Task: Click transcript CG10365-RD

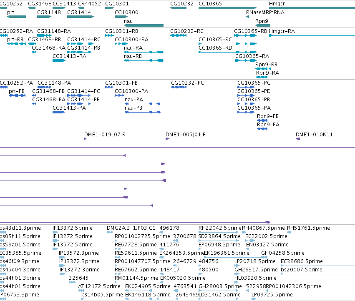Action: pyautogui.click(x=227, y=52)
